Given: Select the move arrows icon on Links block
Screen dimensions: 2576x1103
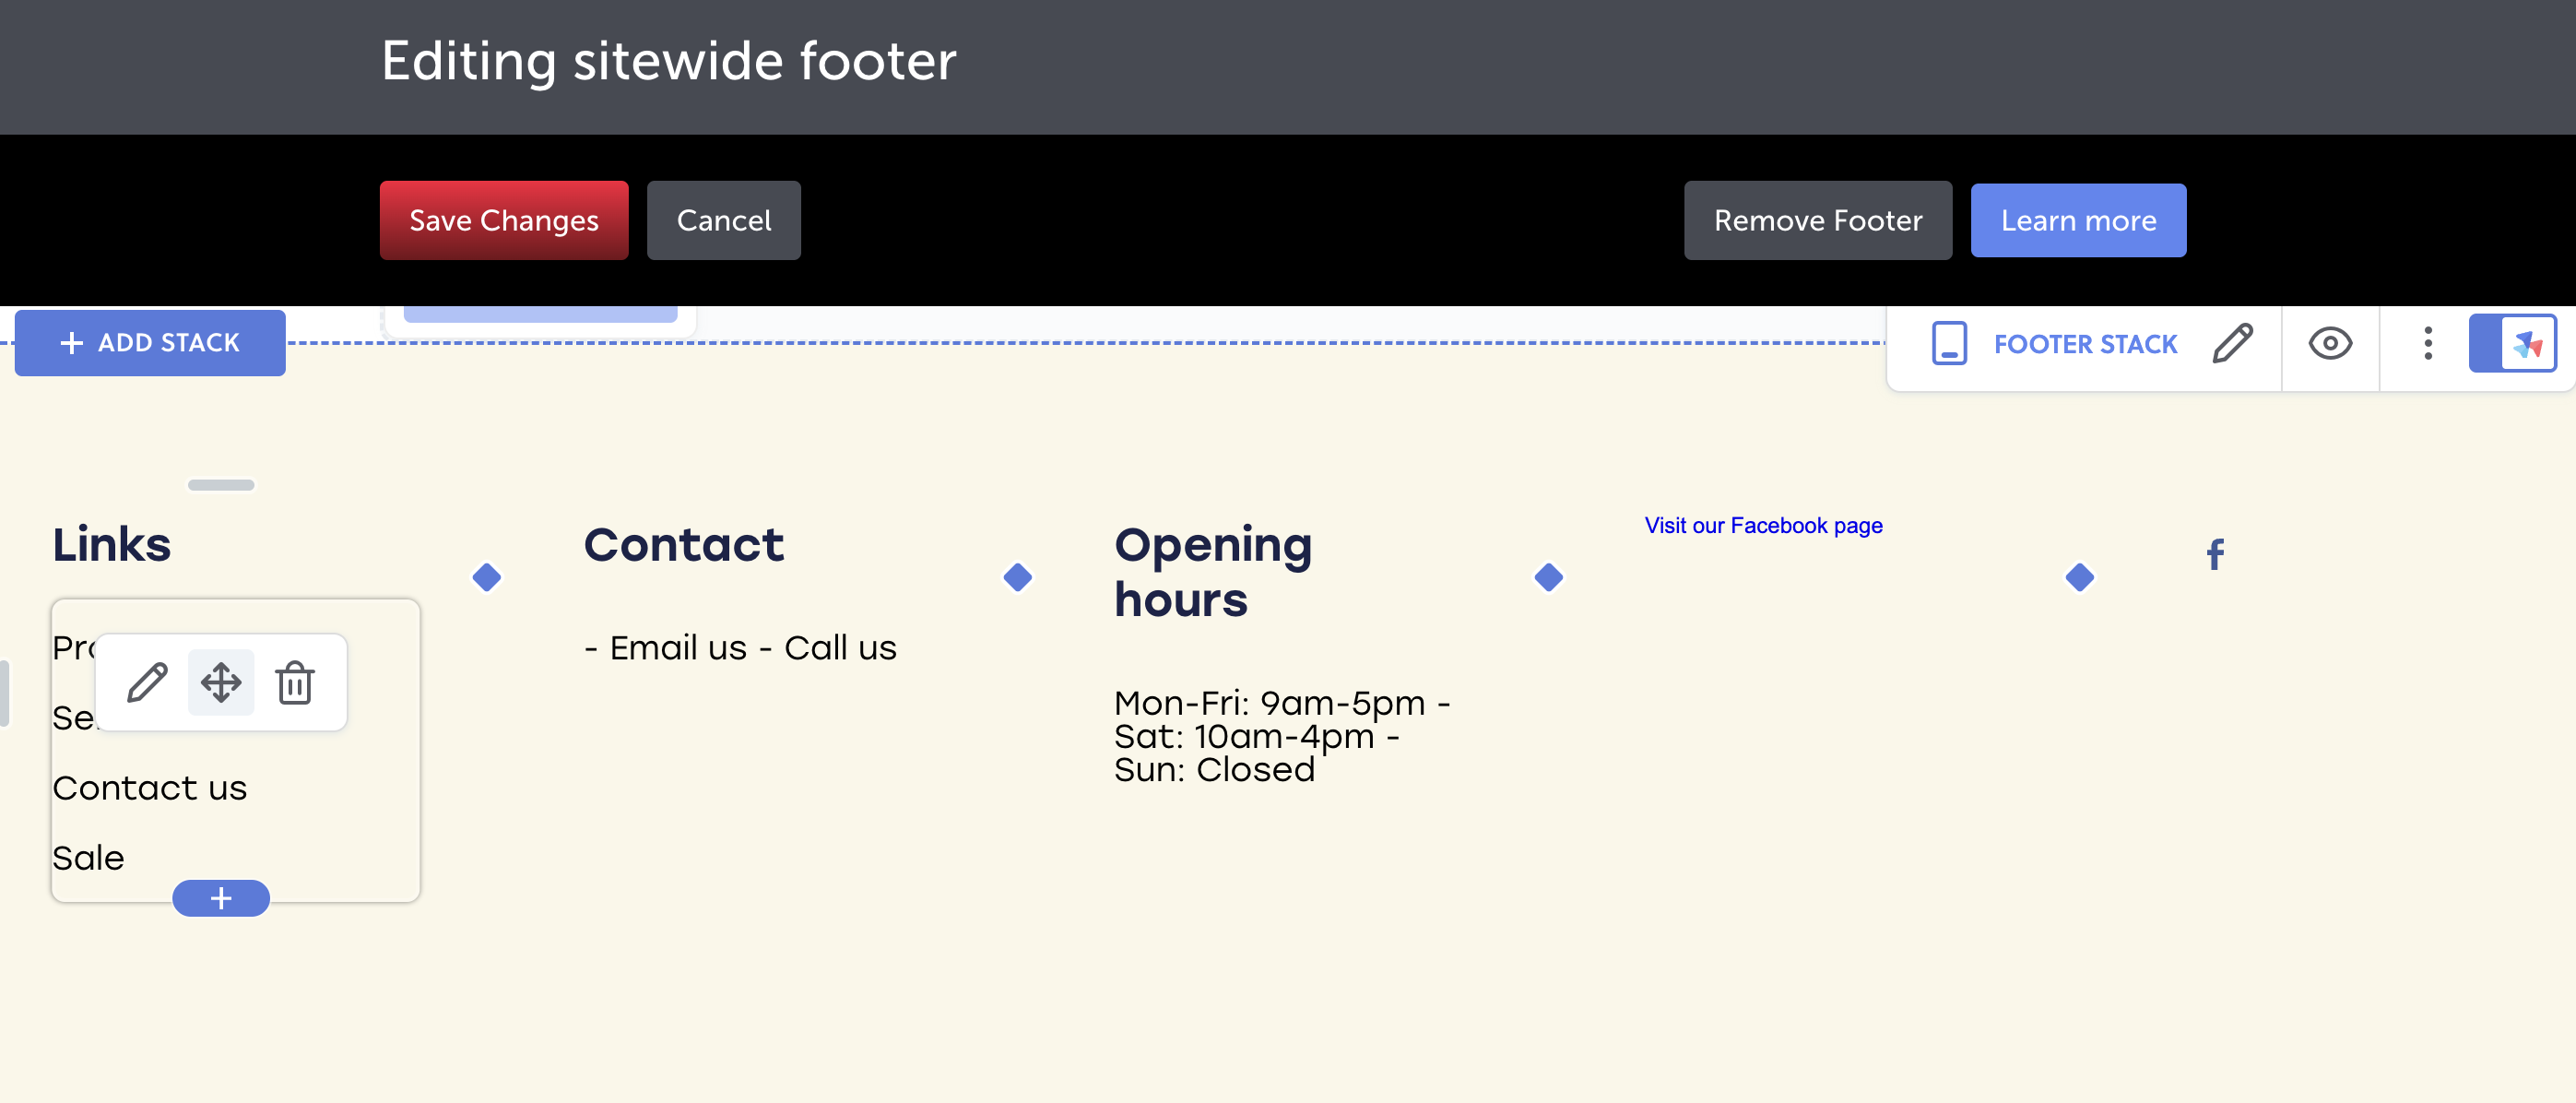Looking at the screenshot, I should tap(221, 683).
